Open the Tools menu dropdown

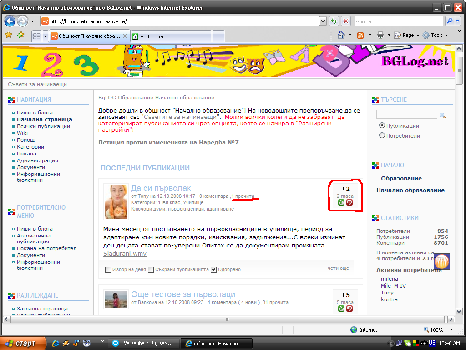click(435, 35)
